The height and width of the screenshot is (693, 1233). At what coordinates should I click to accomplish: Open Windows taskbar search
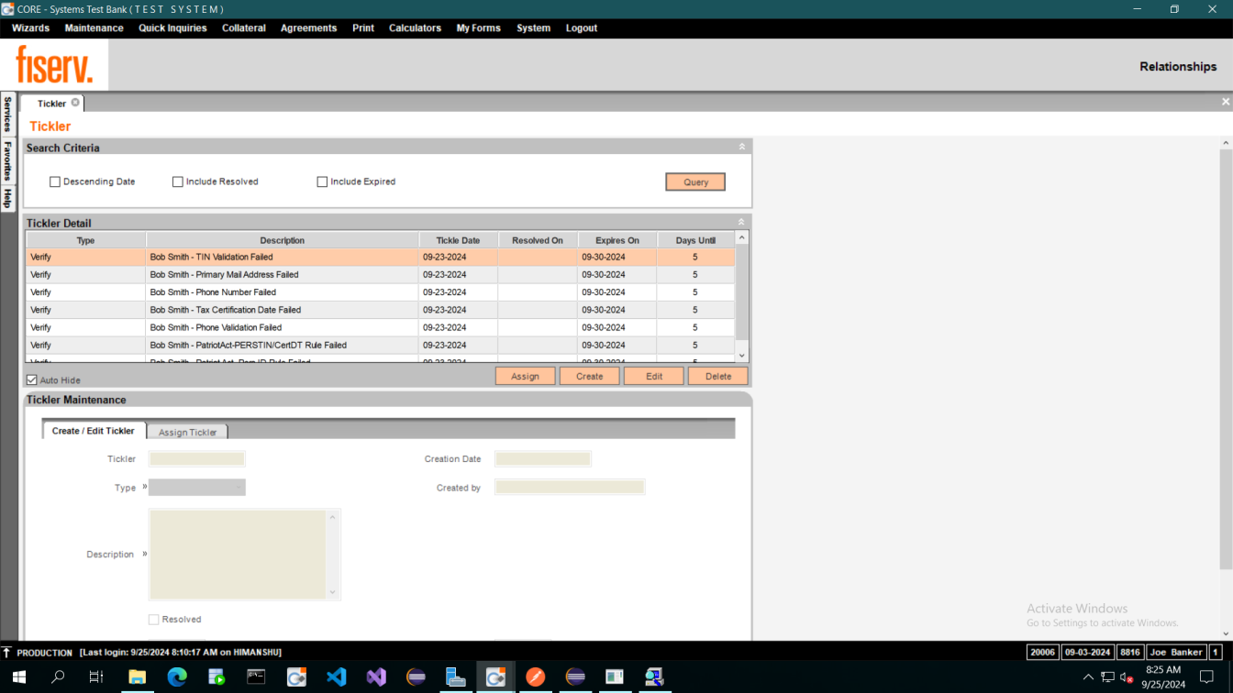pyautogui.click(x=58, y=677)
